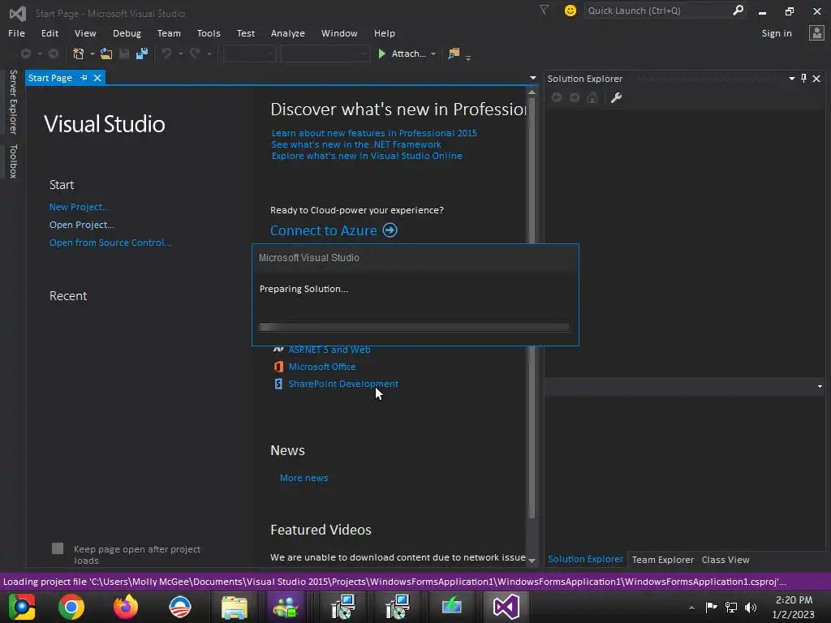Image resolution: width=831 pixels, height=623 pixels.
Task: Click the New Project toolbar icon
Action: [79, 54]
